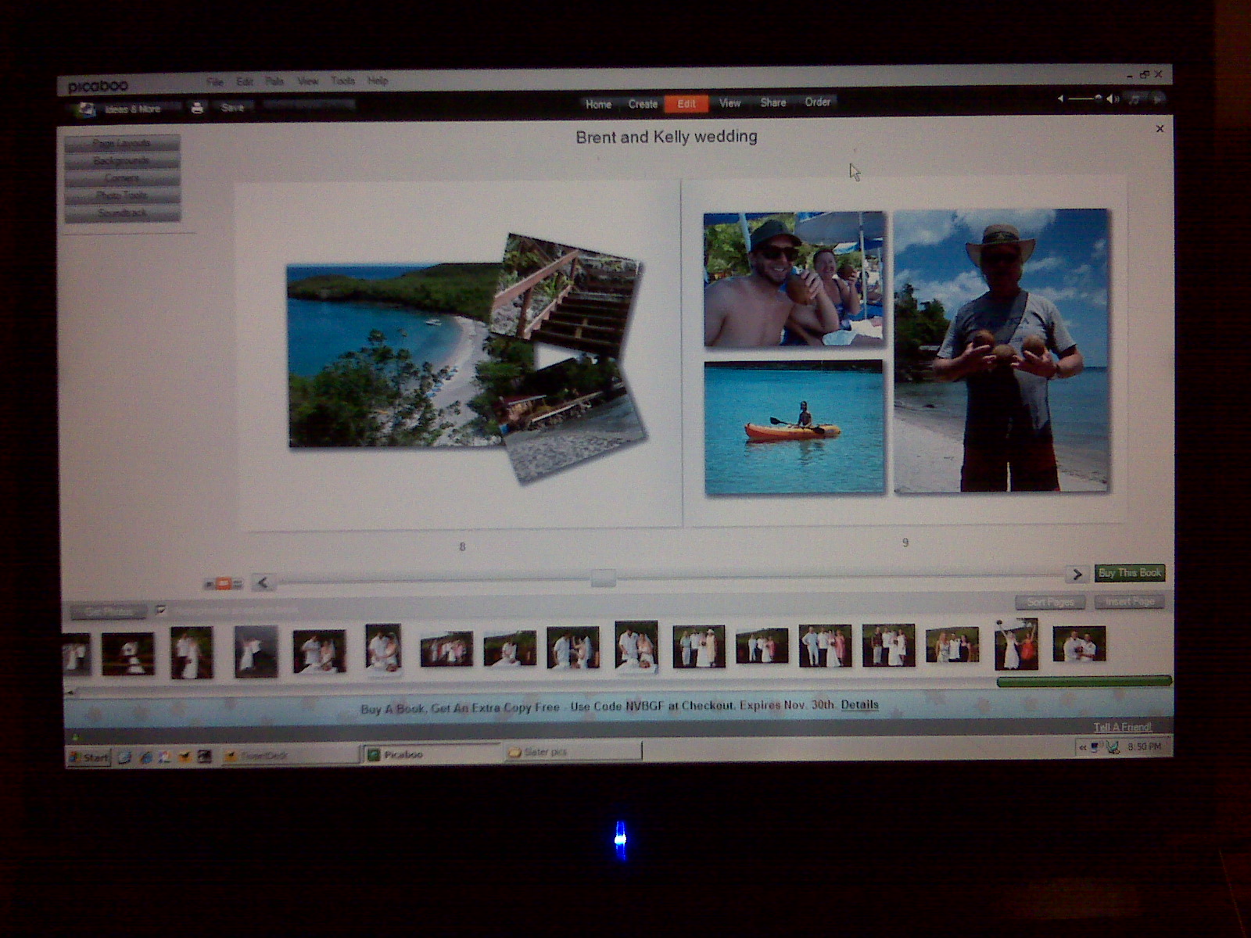Screen dimensions: 1251x938
Task: Click the speaker volume icon
Action: 1112,98
